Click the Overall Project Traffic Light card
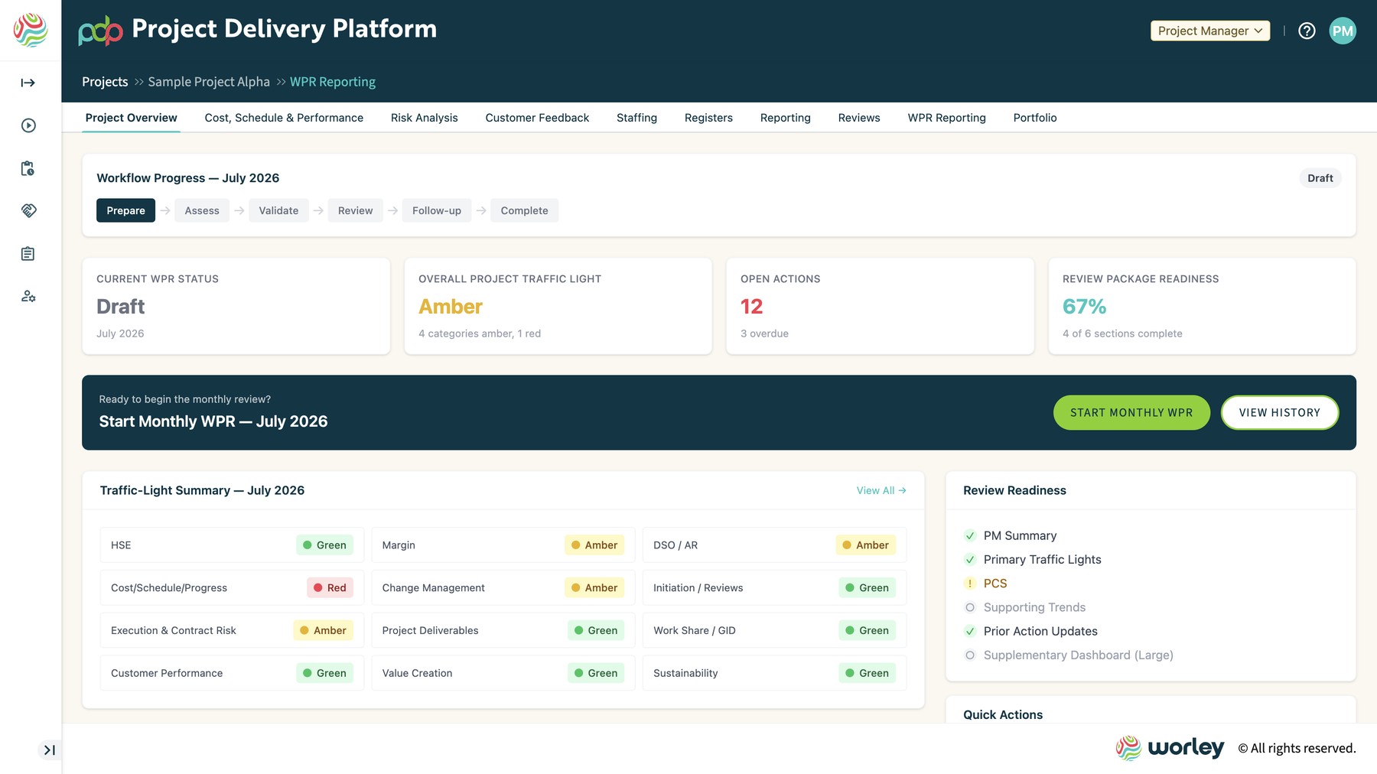This screenshot has height=774, width=1377. [x=558, y=306]
